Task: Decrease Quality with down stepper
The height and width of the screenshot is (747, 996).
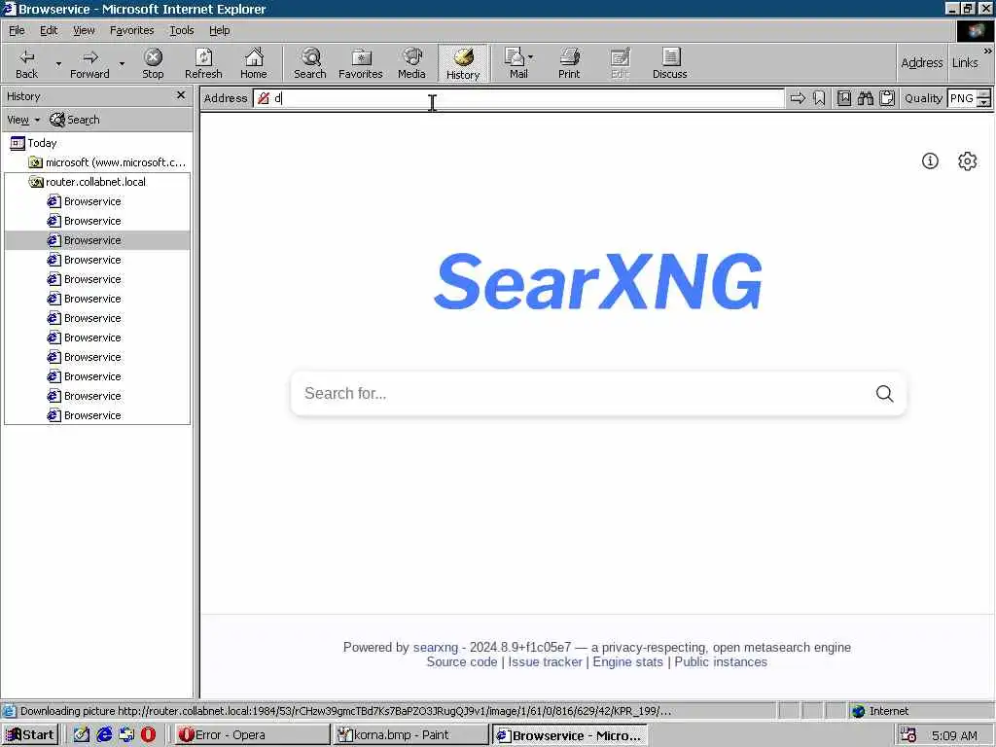Action: [984, 103]
